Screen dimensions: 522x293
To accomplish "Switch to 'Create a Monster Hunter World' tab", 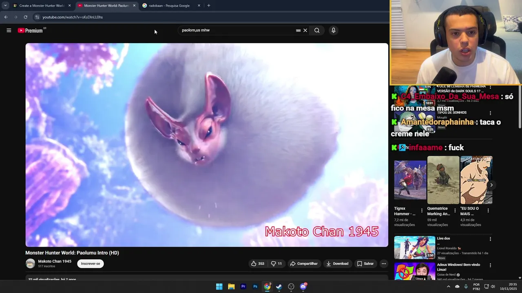I will point(42,6).
